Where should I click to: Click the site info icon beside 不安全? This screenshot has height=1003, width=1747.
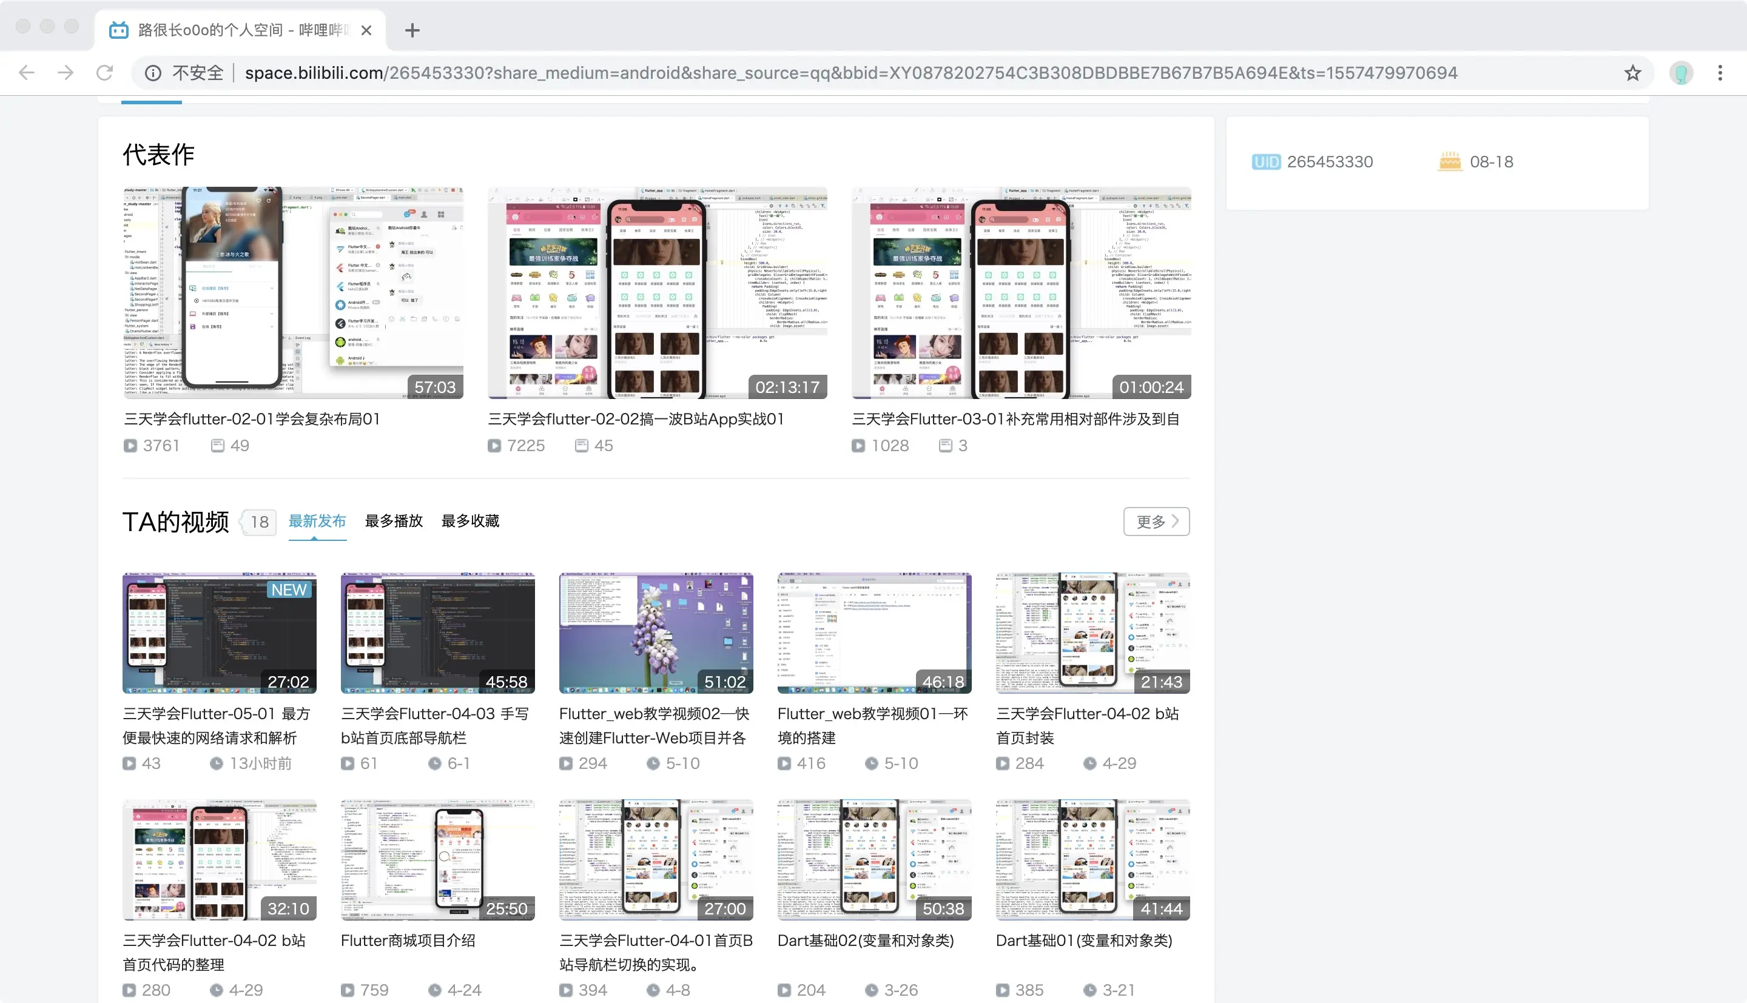tap(153, 73)
